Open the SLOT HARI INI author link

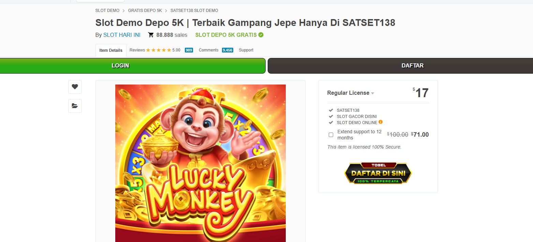click(x=122, y=35)
